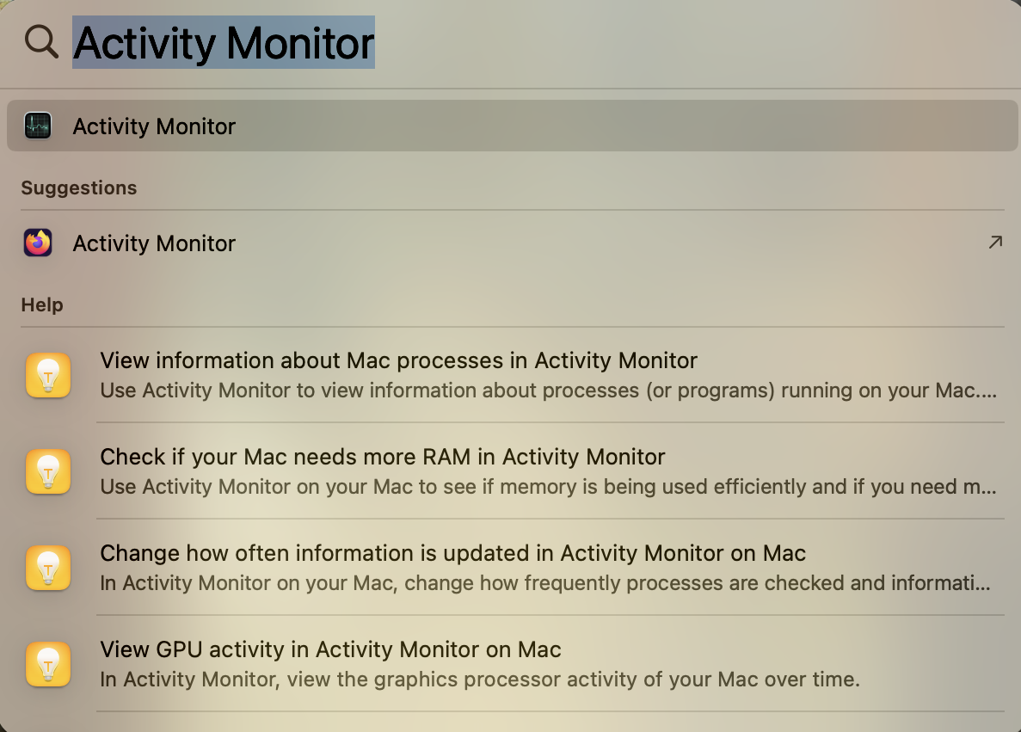1021x732 pixels.
Task: Click the diagonal arrow next to Firefox suggestion
Action: 996,243
